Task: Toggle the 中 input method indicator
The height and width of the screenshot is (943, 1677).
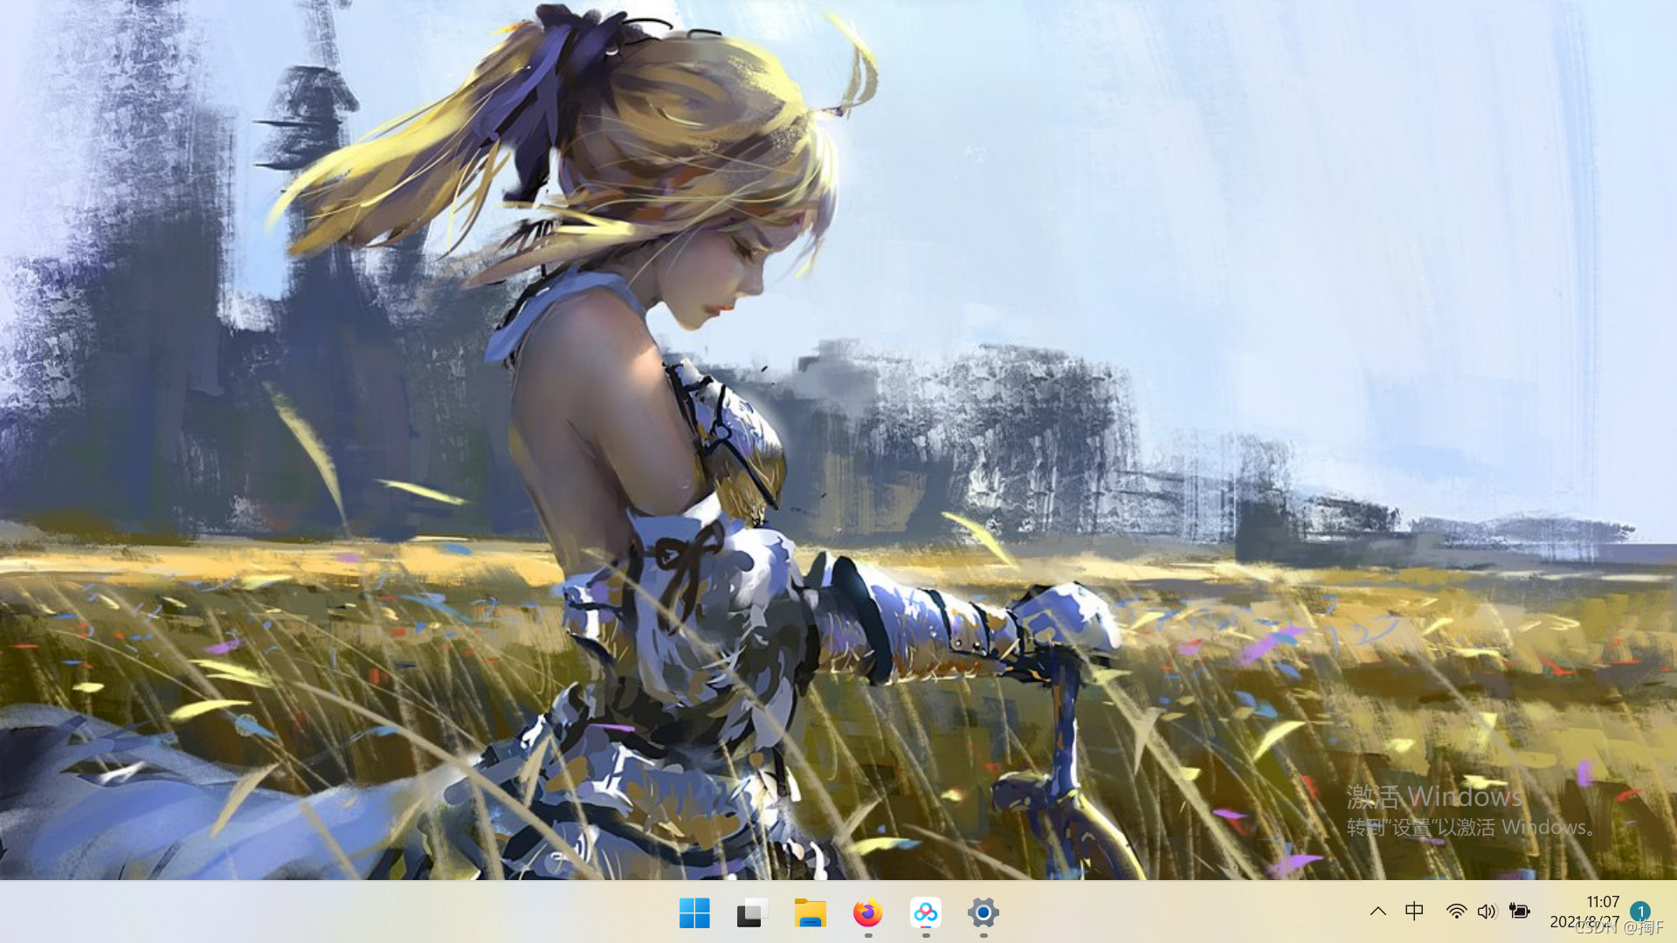Action: pos(1414,912)
